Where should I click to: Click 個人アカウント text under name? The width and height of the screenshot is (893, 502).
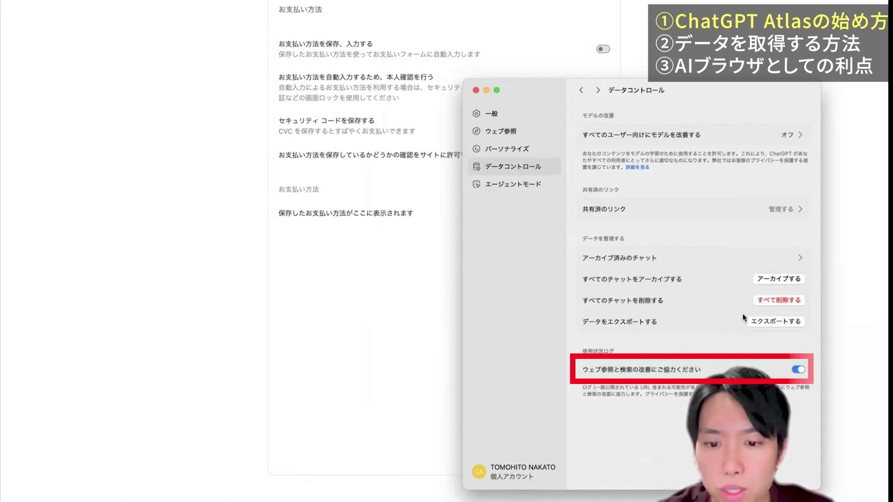coord(512,476)
